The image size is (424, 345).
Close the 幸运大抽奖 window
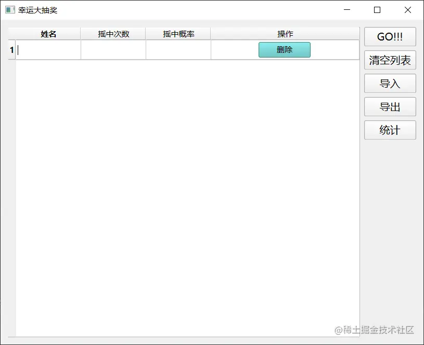pos(407,10)
